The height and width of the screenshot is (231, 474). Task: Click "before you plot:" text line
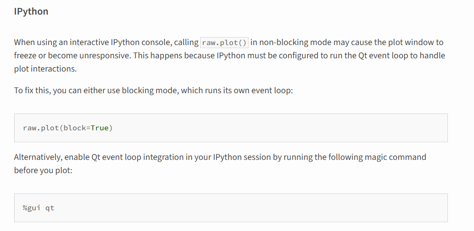pyautogui.click(x=43, y=170)
